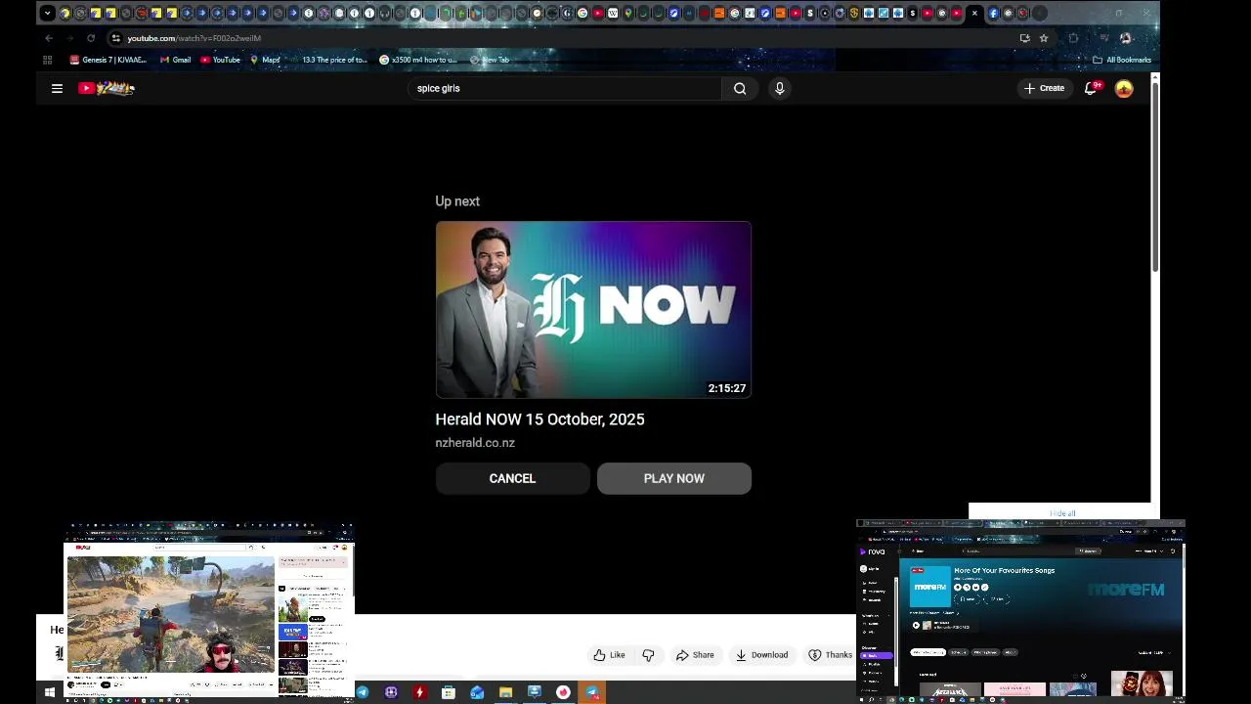The image size is (1251, 704).
Task: Switch to the Facebook tab in tab strip
Action: 994,13
